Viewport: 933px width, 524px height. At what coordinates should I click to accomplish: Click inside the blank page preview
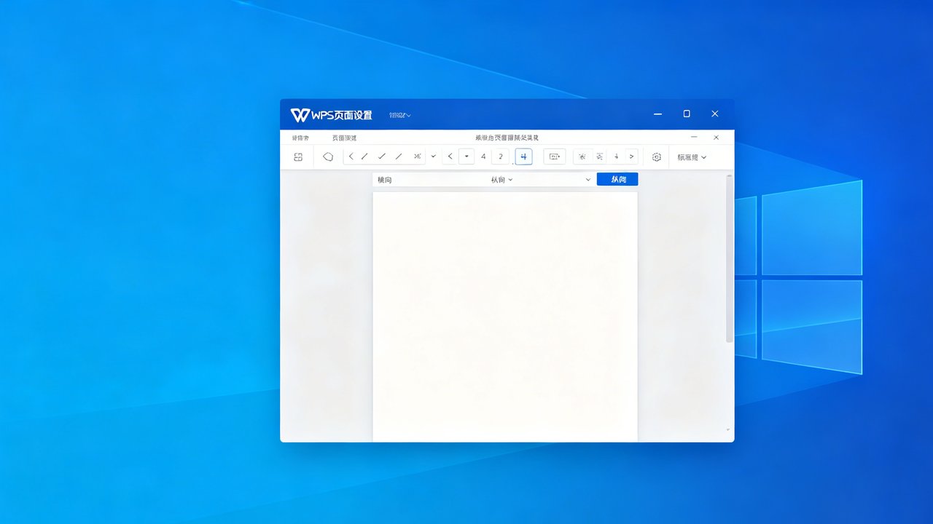(x=505, y=317)
